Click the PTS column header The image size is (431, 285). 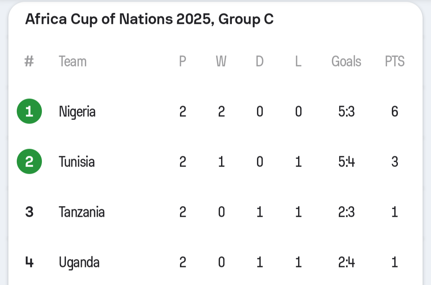[x=395, y=61]
